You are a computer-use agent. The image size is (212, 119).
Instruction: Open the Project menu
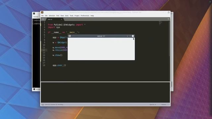coord(77,16)
